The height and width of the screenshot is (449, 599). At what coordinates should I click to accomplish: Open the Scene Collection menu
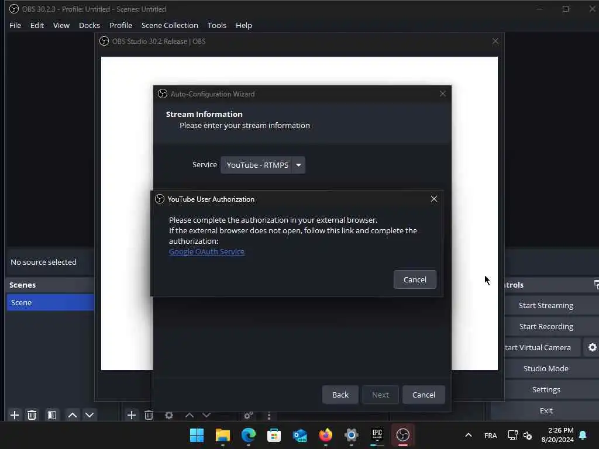coord(170,25)
